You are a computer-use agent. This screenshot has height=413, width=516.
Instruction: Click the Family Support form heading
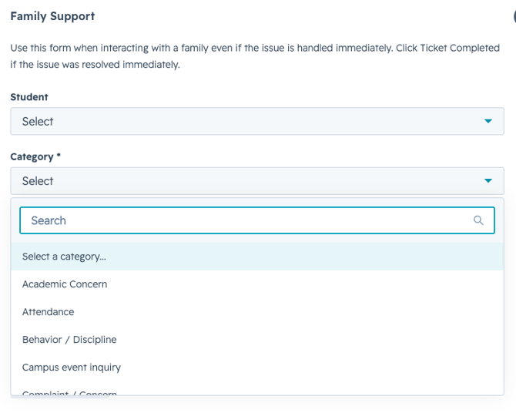(52, 16)
